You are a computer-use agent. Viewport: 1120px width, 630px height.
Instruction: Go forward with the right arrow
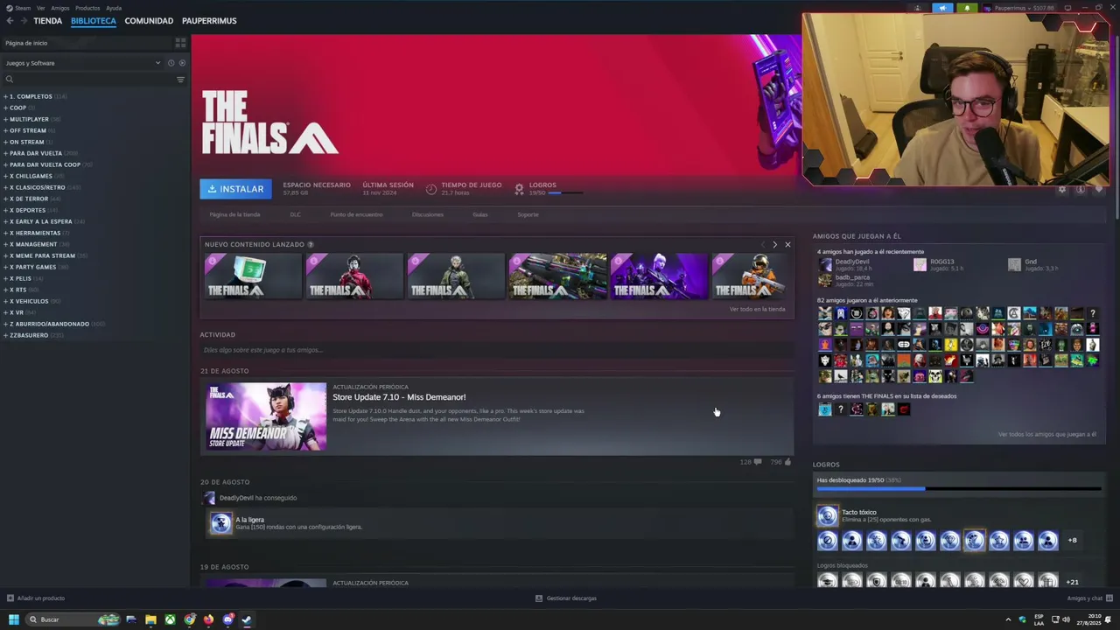click(23, 21)
